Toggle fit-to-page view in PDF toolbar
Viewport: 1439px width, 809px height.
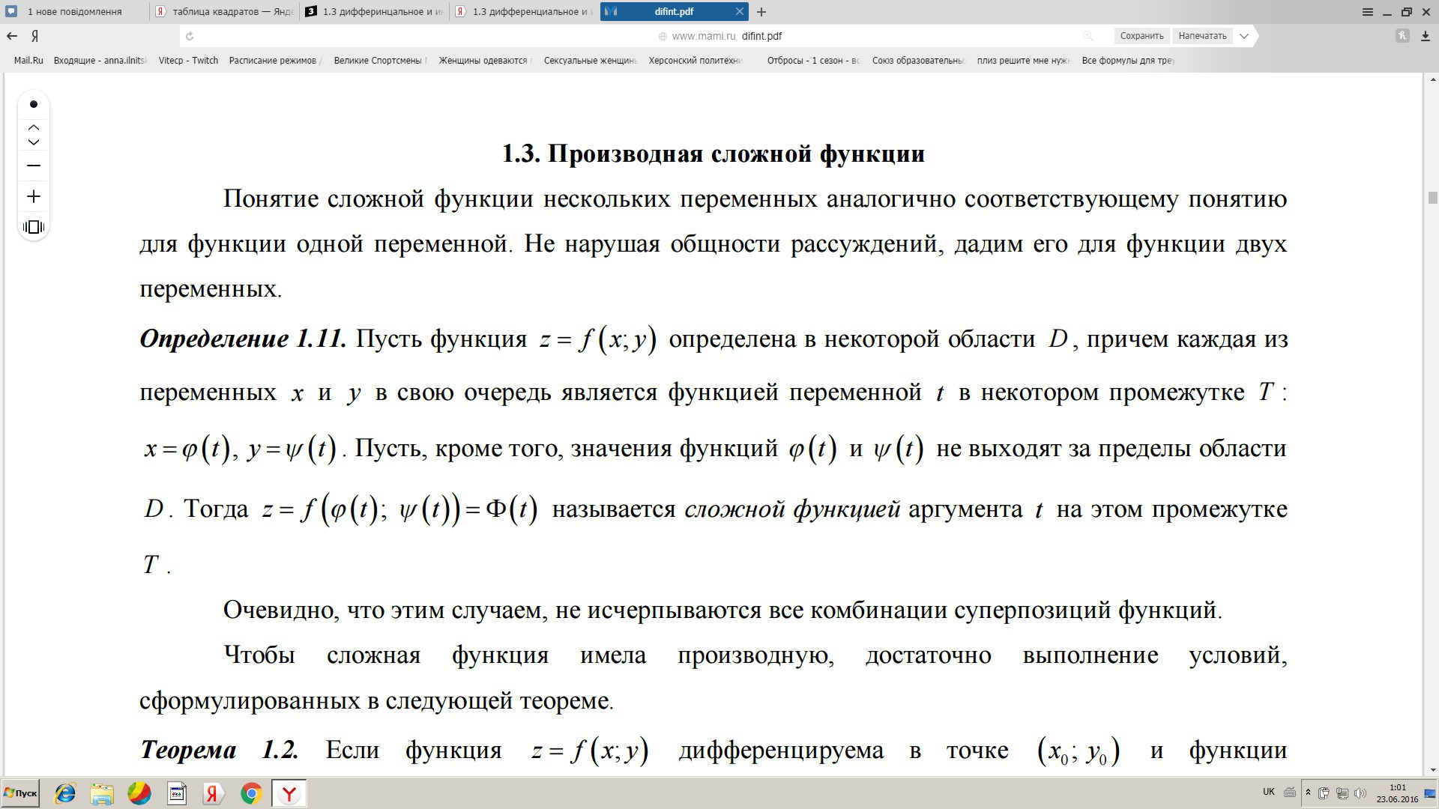[x=34, y=227]
